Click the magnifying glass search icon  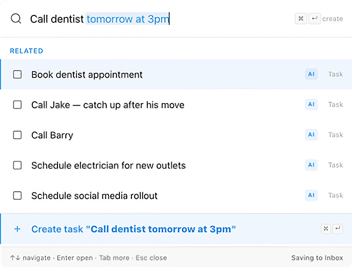[x=15, y=19]
